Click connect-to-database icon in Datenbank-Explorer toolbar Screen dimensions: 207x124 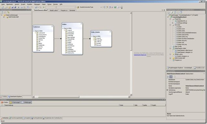tap(8, 12)
